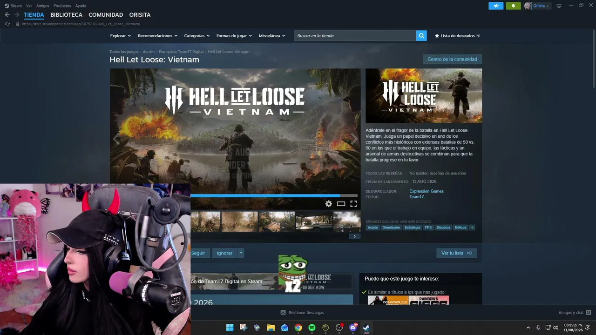Screen dimensions: 596x335
Task: Enter fullscreen on the trailer video
Action: coord(353,204)
